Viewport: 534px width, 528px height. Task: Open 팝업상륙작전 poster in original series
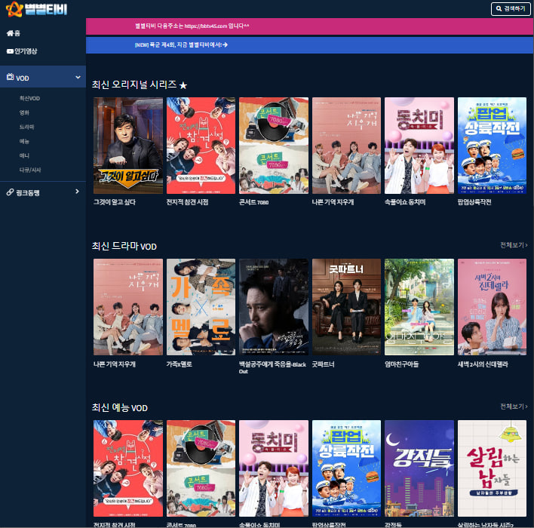tap(492, 146)
